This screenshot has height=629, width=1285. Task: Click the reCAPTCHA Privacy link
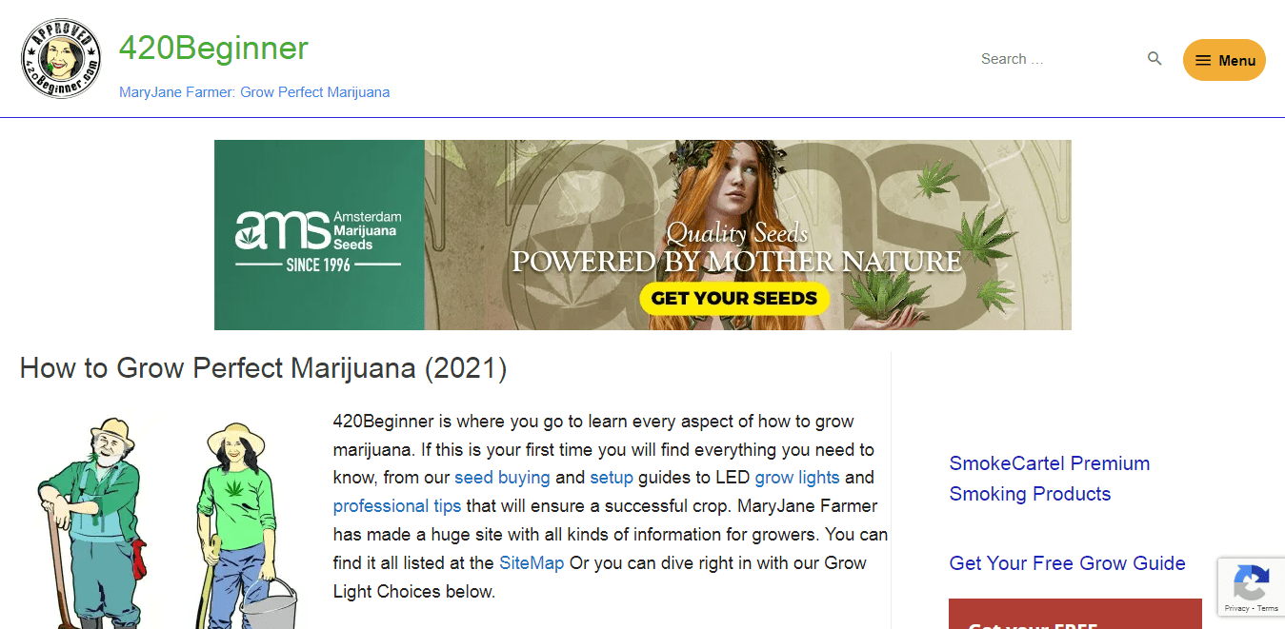tap(1236, 608)
